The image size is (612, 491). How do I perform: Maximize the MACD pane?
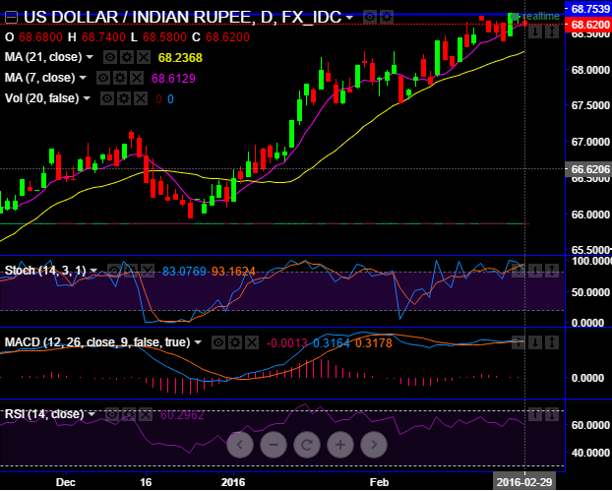point(552,342)
